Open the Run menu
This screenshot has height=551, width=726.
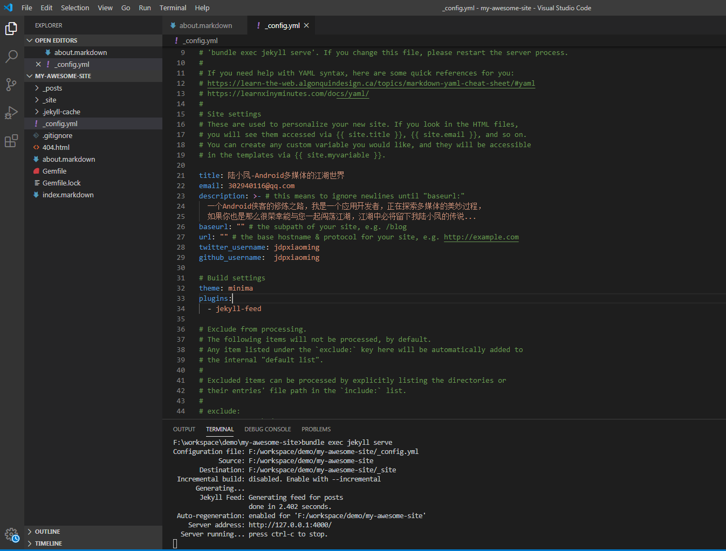pos(145,8)
